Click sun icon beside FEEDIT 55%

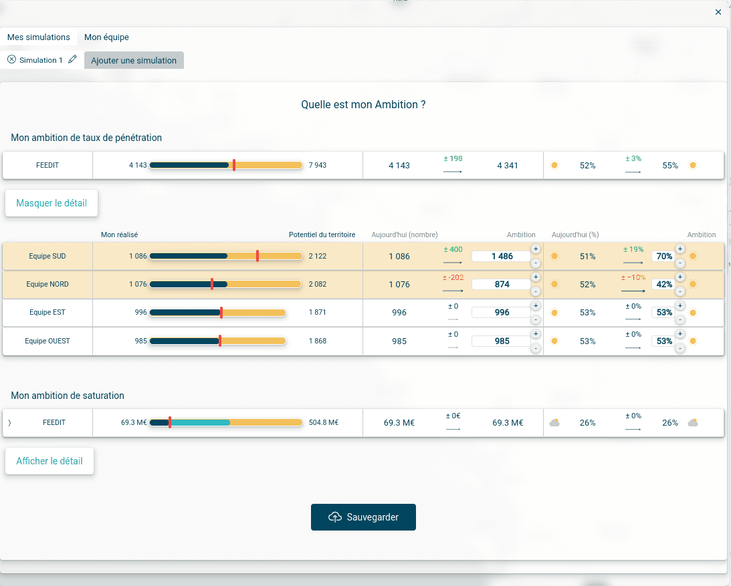pyautogui.click(x=693, y=165)
